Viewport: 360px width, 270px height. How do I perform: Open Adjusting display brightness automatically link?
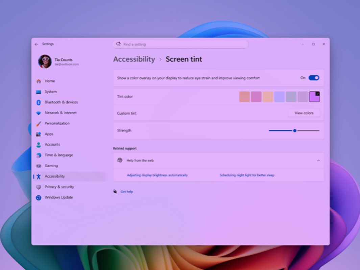click(x=157, y=175)
